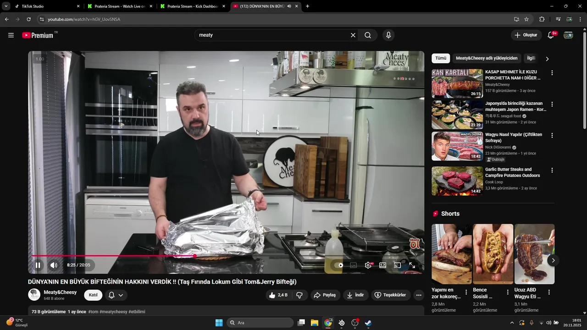Open the tab search dropdown arrow

[6, 6]
